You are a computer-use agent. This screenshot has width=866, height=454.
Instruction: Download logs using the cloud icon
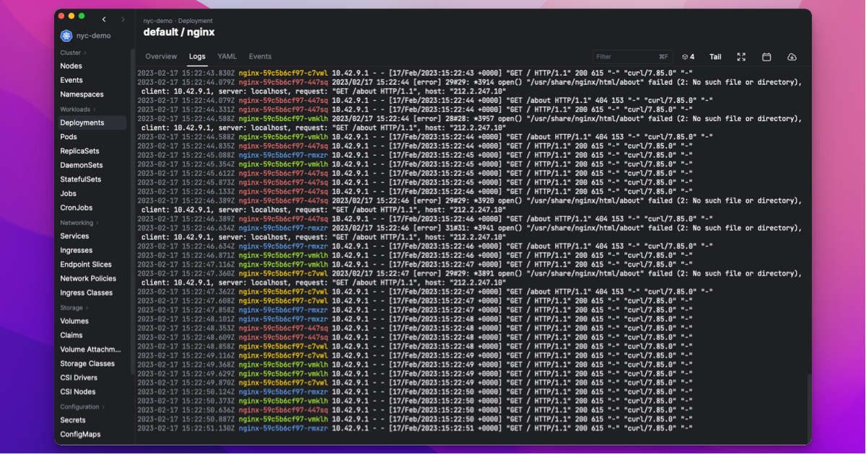click(792, 57)
